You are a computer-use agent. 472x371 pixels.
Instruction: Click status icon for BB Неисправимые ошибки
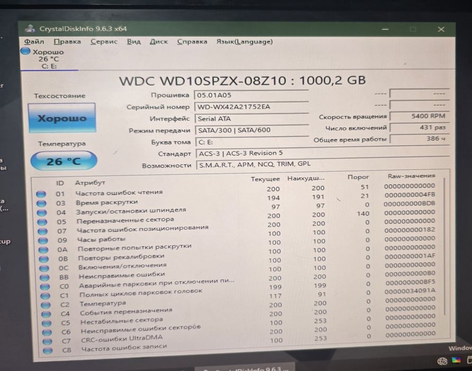click(x=44, y=277)
